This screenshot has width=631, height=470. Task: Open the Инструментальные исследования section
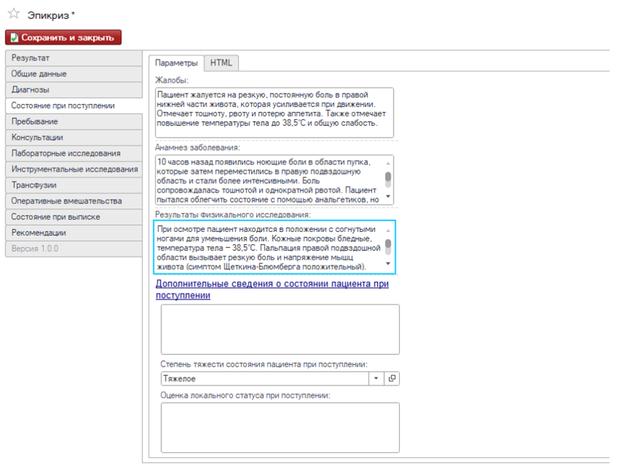pyautogui.click(x=74, y=169)
